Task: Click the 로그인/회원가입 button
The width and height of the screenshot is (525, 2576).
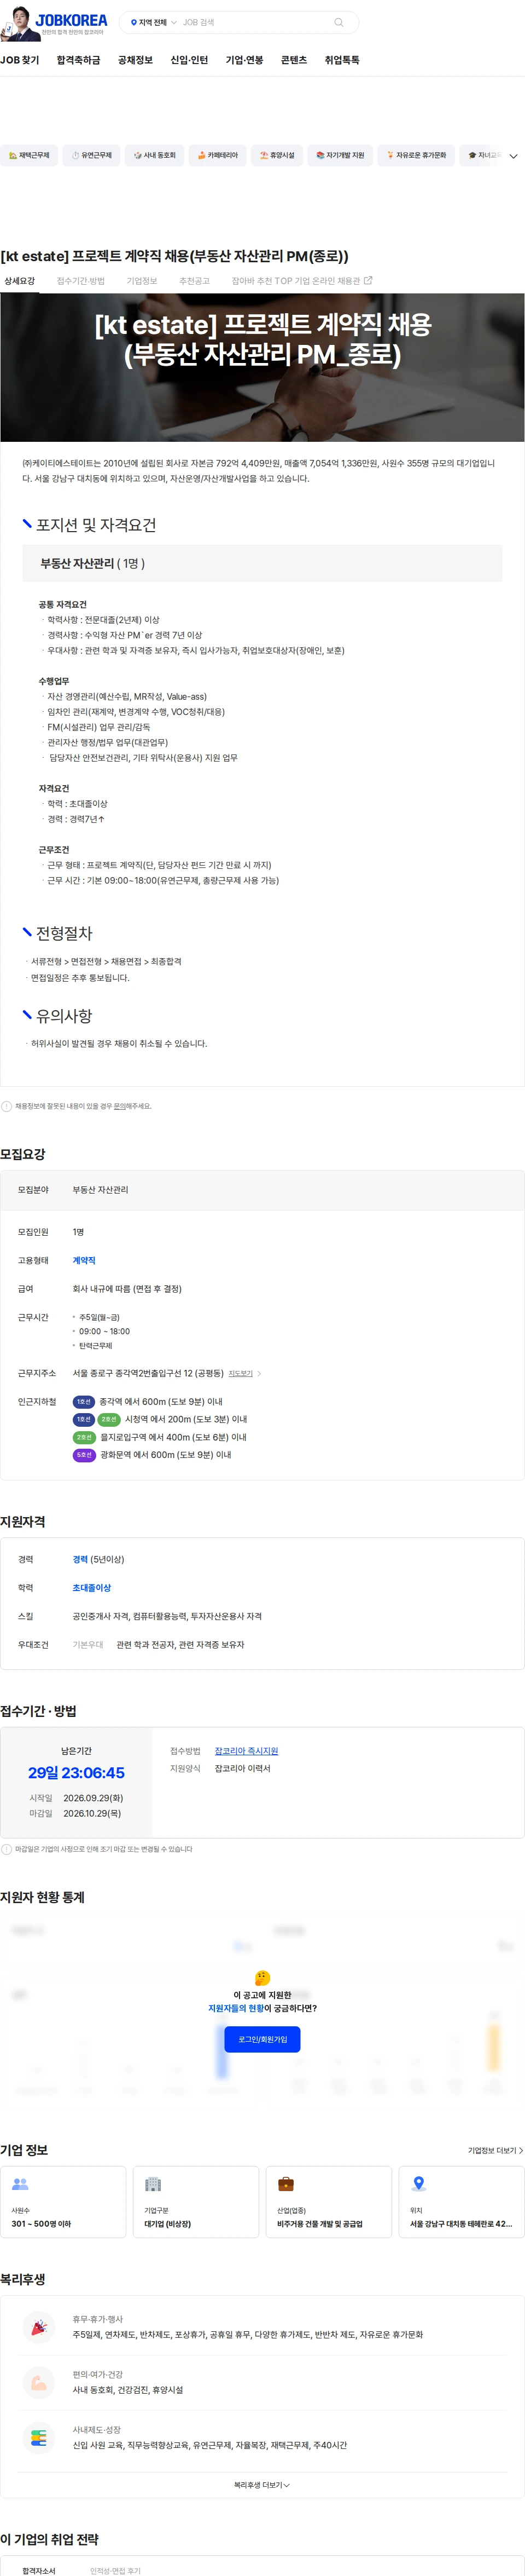Action: tap(262, 2039)
